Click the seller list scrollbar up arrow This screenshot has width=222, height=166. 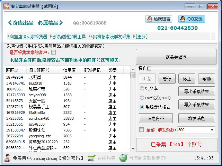tap(133, 69)
